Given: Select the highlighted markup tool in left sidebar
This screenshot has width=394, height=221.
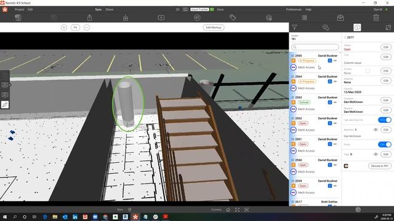Looking at the screenshot, I should [5, 104].
